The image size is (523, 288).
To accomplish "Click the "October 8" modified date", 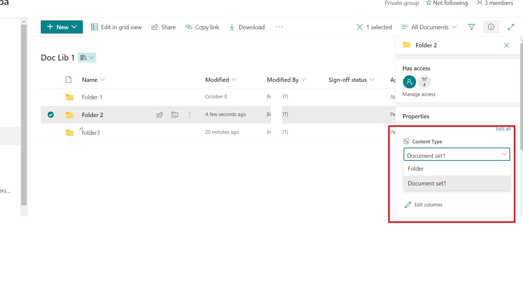I will tap(216, 97).
